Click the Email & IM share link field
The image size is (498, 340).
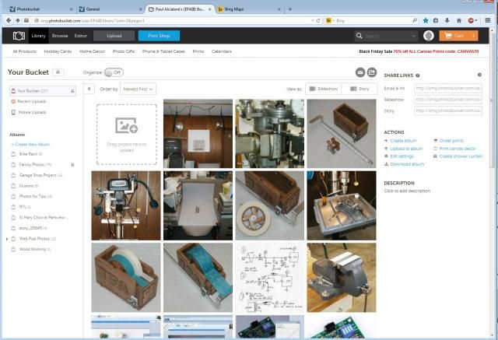pos(448,88)
